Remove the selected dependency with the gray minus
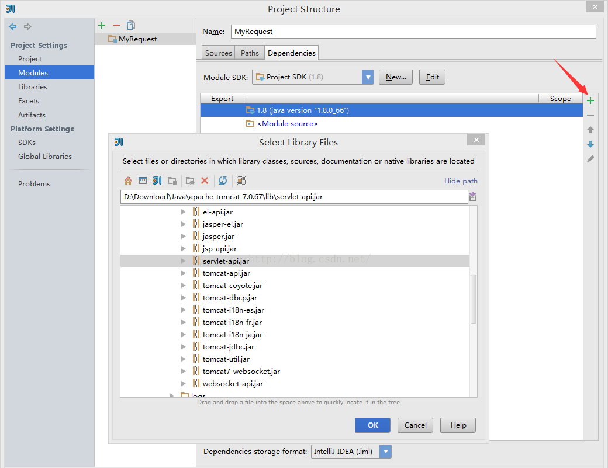This screenshot has height=468, width=608. pos(590,115)
